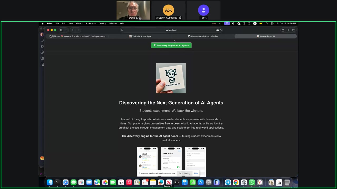This screenshot has height=189, width=337.
Task: Open Telegram from the Dock
Action: pyautogui.click(x=228, y=182)
